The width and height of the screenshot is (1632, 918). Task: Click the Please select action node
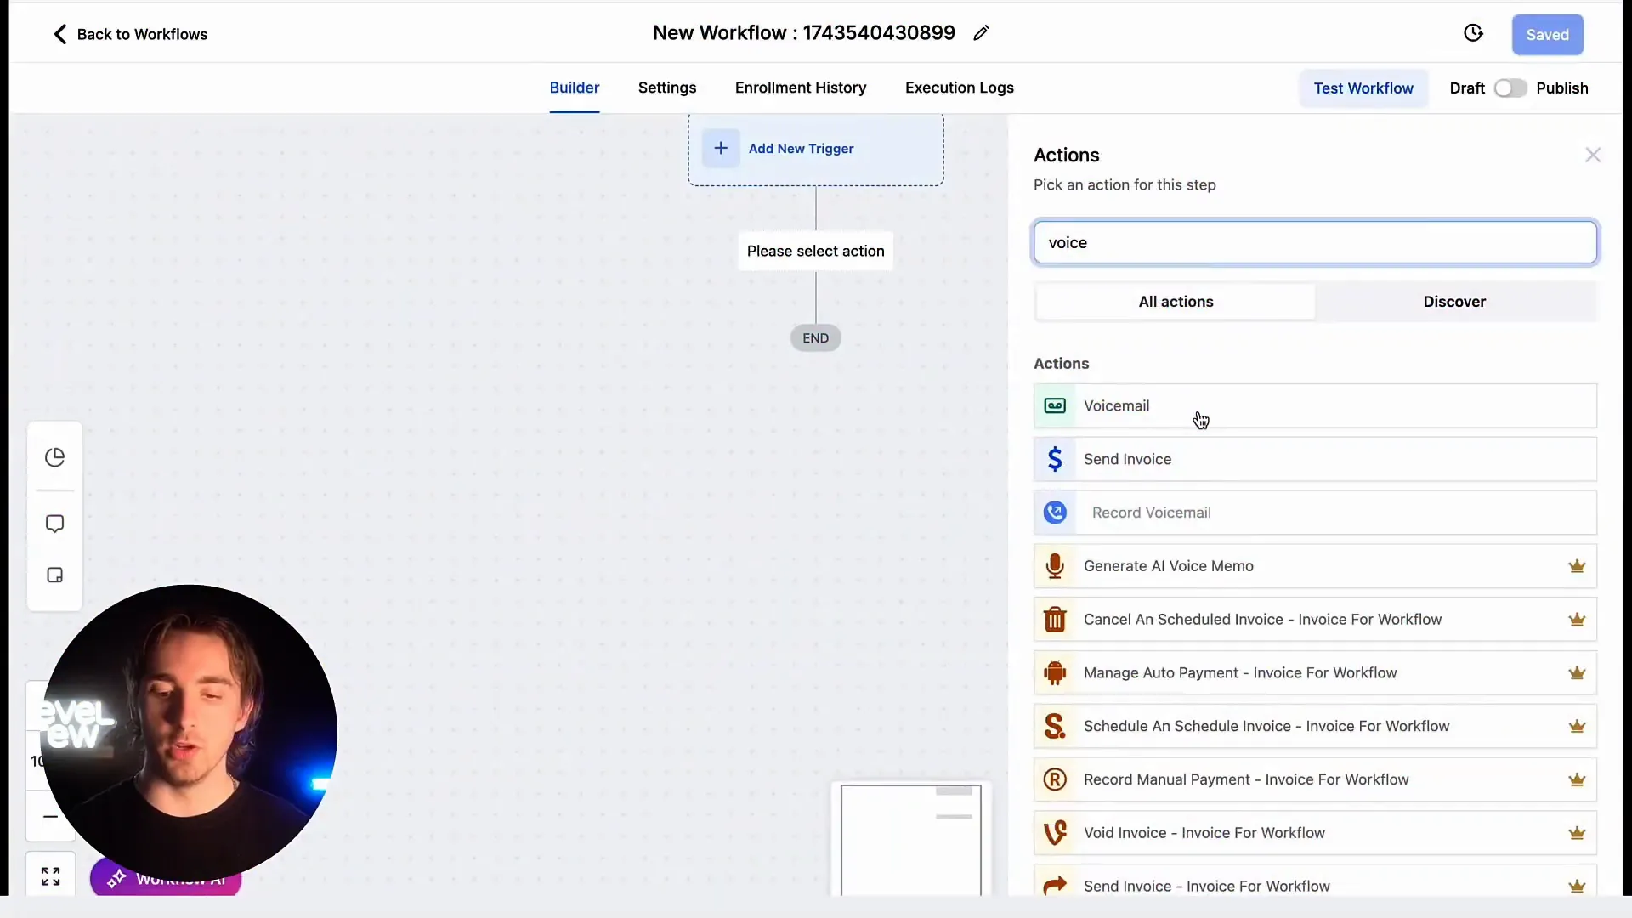pyautogui.click(x=816, y=251)
